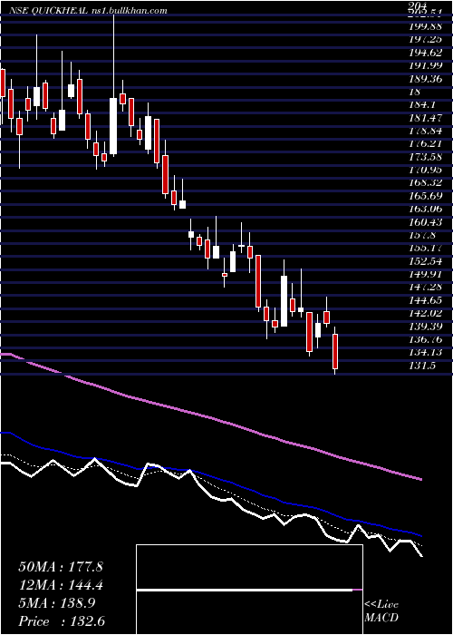Click the 5MA : 138.9 readout

pos(57,603)
